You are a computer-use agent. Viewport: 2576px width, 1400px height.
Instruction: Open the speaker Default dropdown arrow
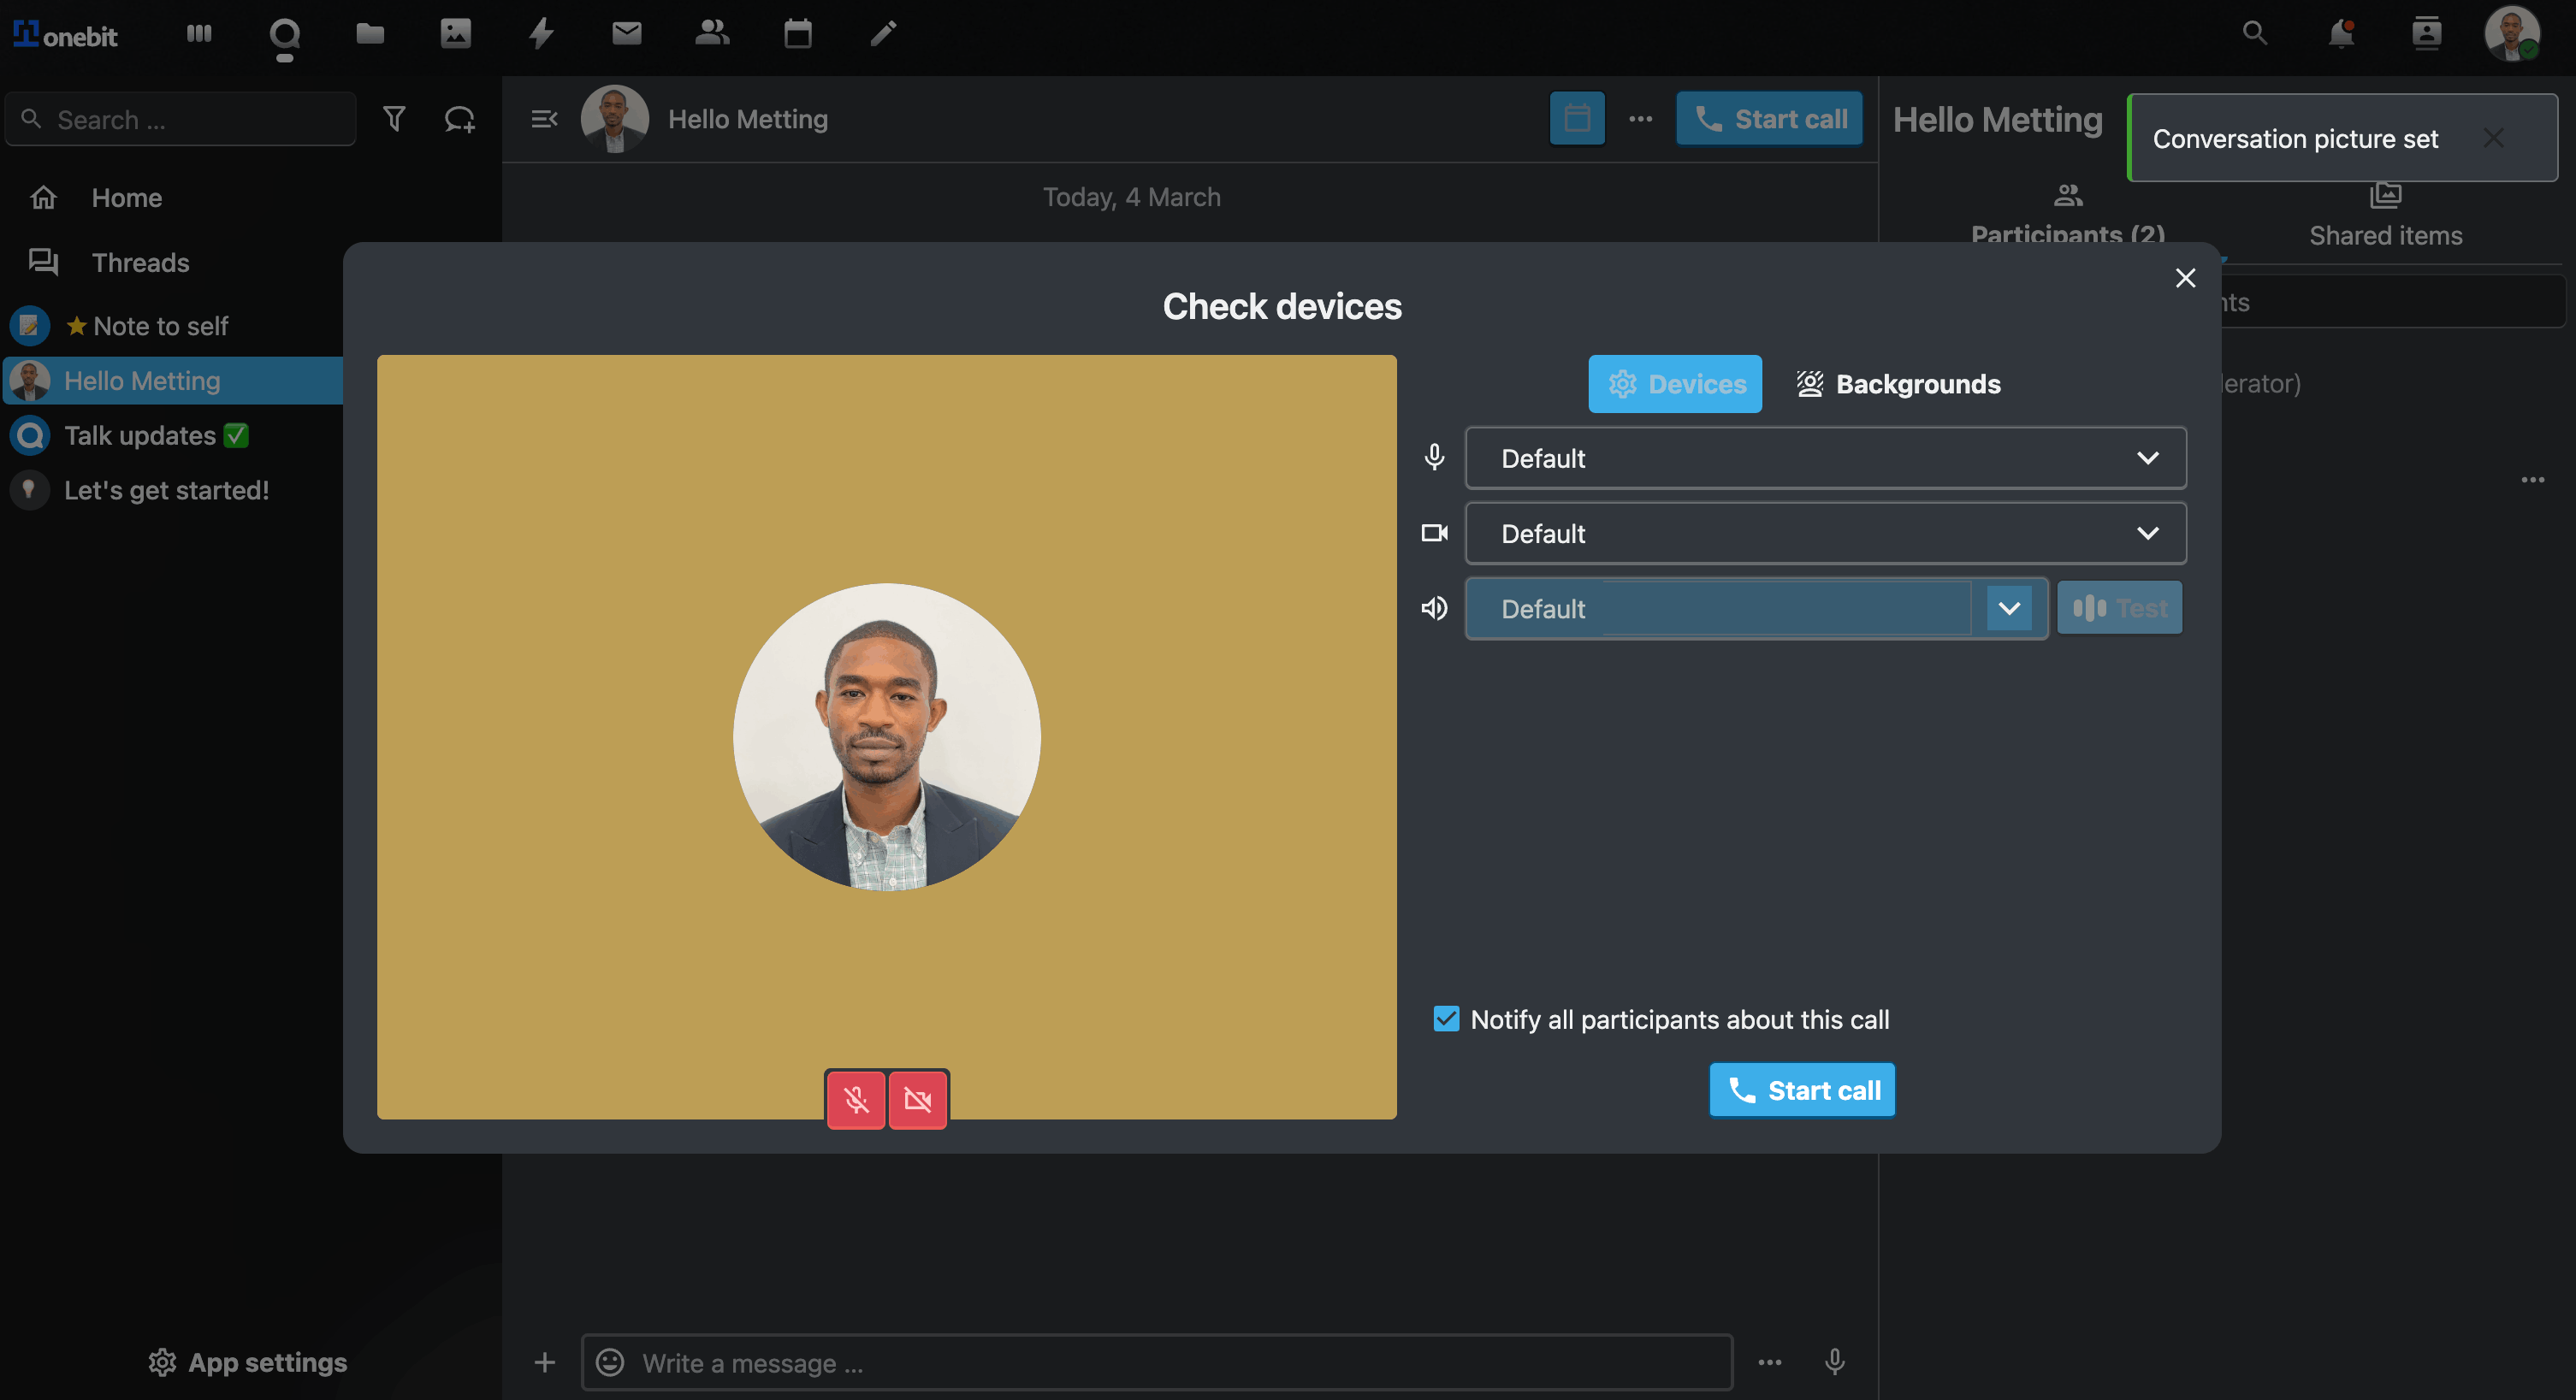(2009, 609)
